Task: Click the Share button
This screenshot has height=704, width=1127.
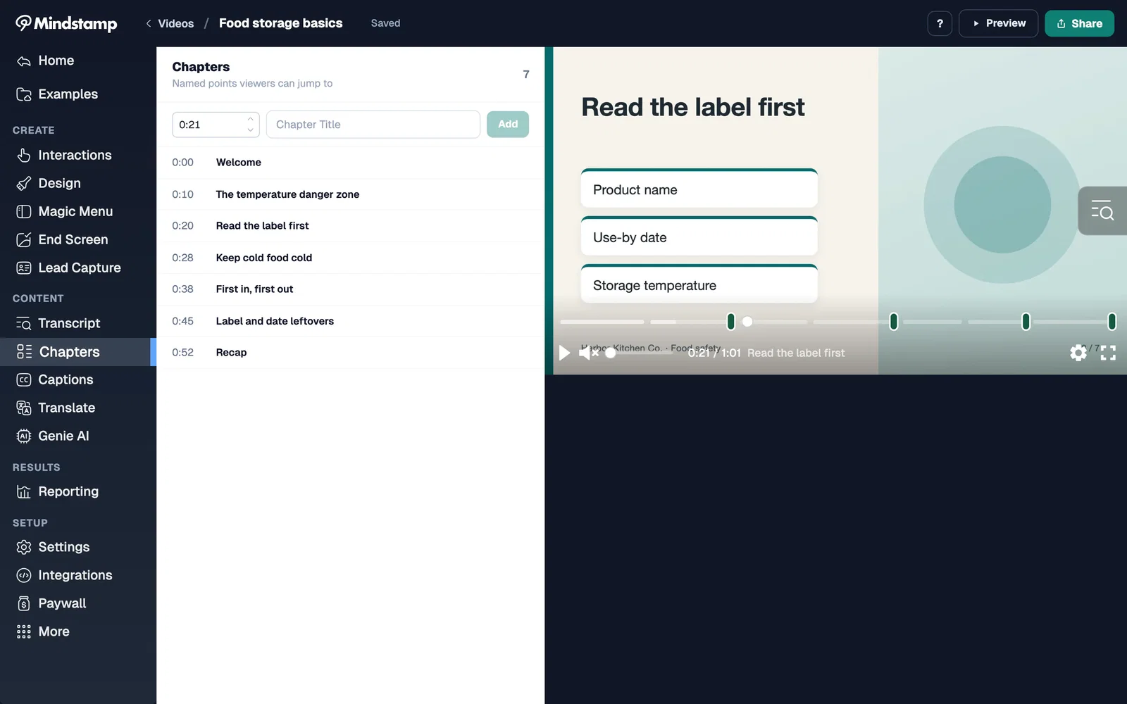Action: (x=1079, y=23)
